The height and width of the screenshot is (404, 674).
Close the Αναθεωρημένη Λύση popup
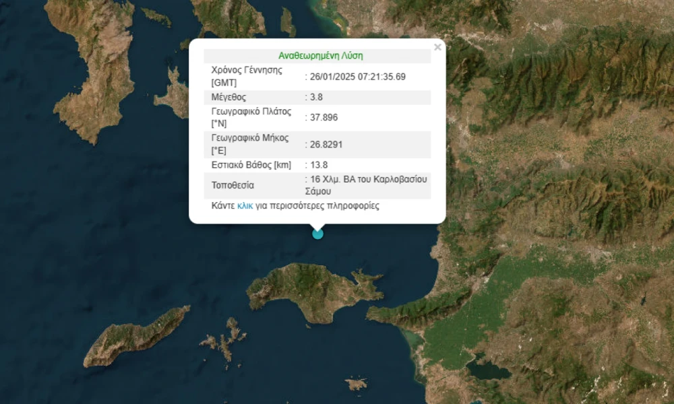tap(437, 47)
